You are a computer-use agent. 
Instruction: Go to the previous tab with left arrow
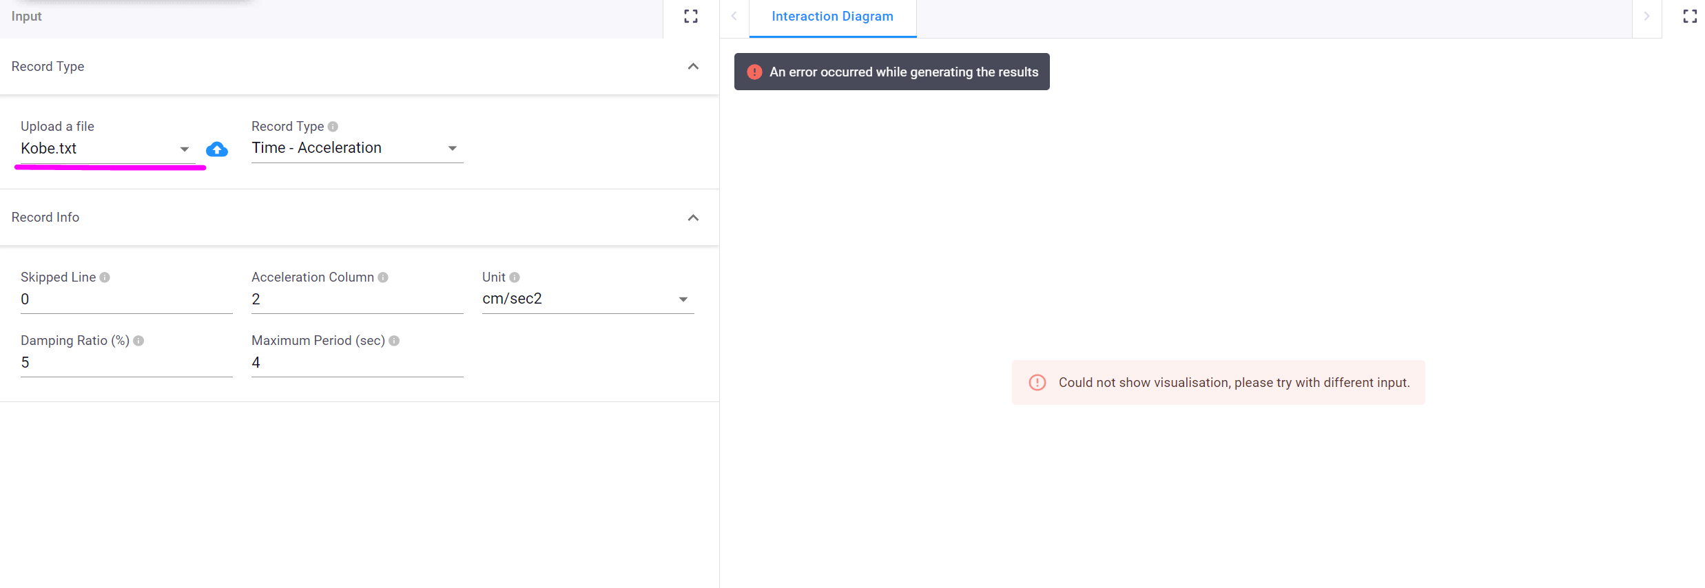coord(734,17)
